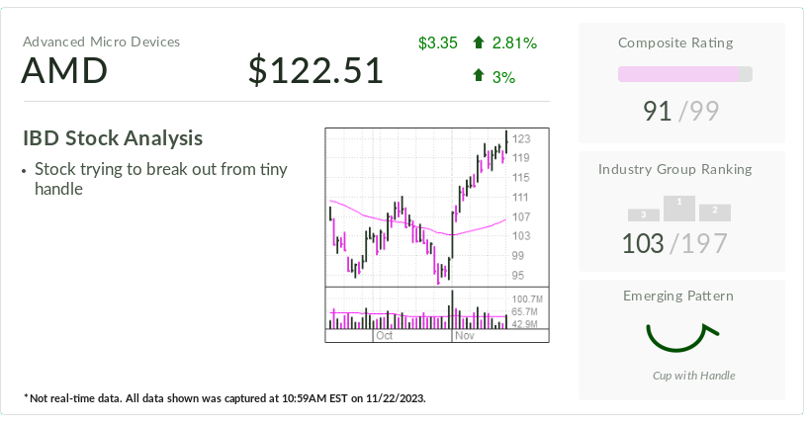Screen dimensions: 807x425
Task: Click the industry group podium icon
Action: tap(679, 209)
